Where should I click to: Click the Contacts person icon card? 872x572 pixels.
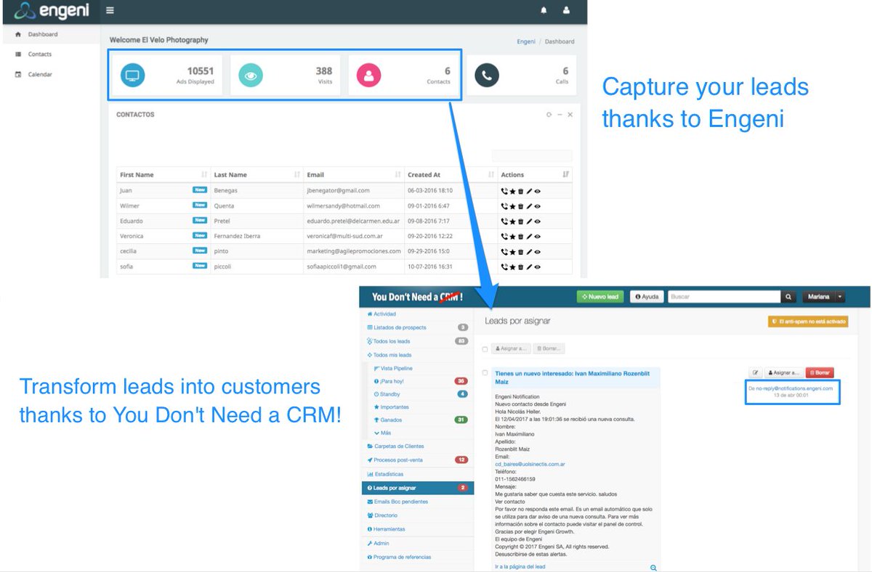(368, 75)
